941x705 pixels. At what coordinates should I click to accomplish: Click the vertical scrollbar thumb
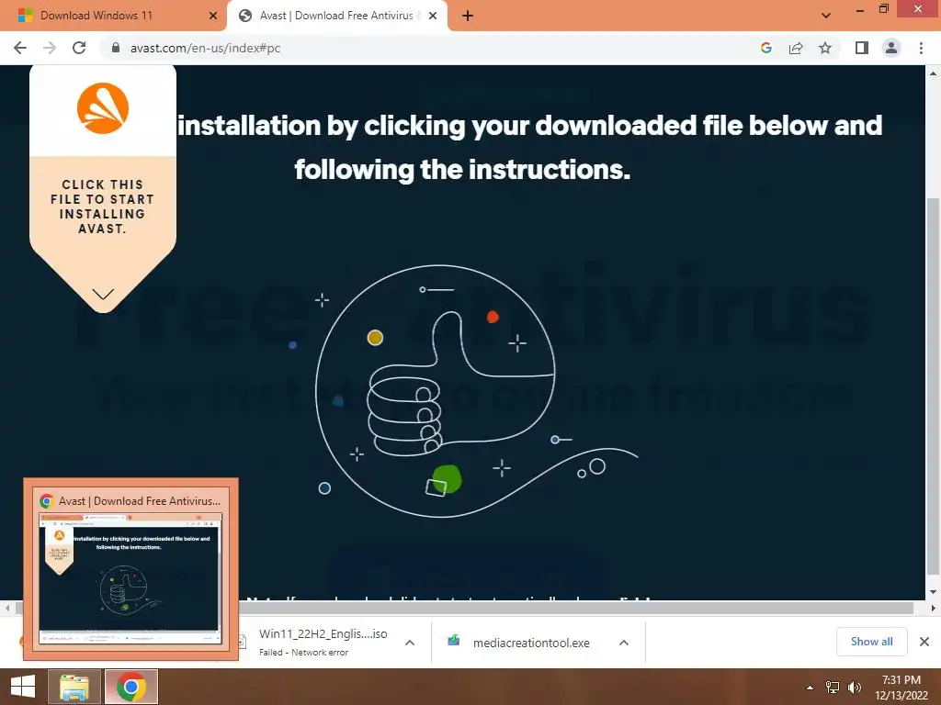click(933, 386)
